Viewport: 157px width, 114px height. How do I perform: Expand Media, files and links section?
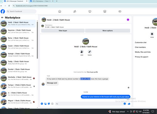[x=143, y=52]
